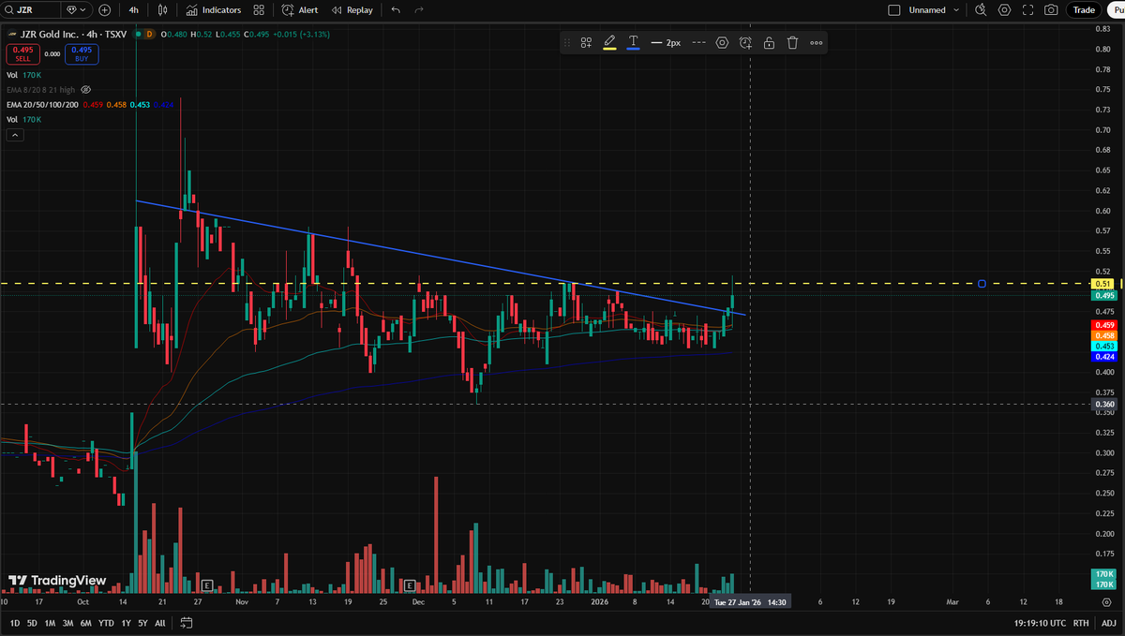Select the 1Y time range
This screenshot has width=1125, height=636.
126,623
